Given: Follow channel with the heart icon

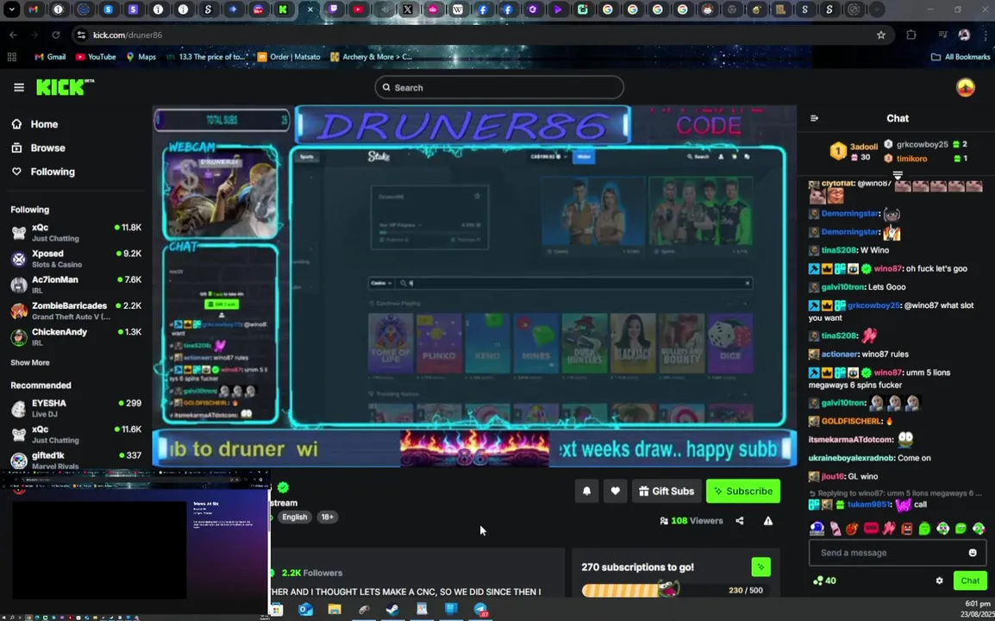Looking at the screenshot, I should click(615, 491).
